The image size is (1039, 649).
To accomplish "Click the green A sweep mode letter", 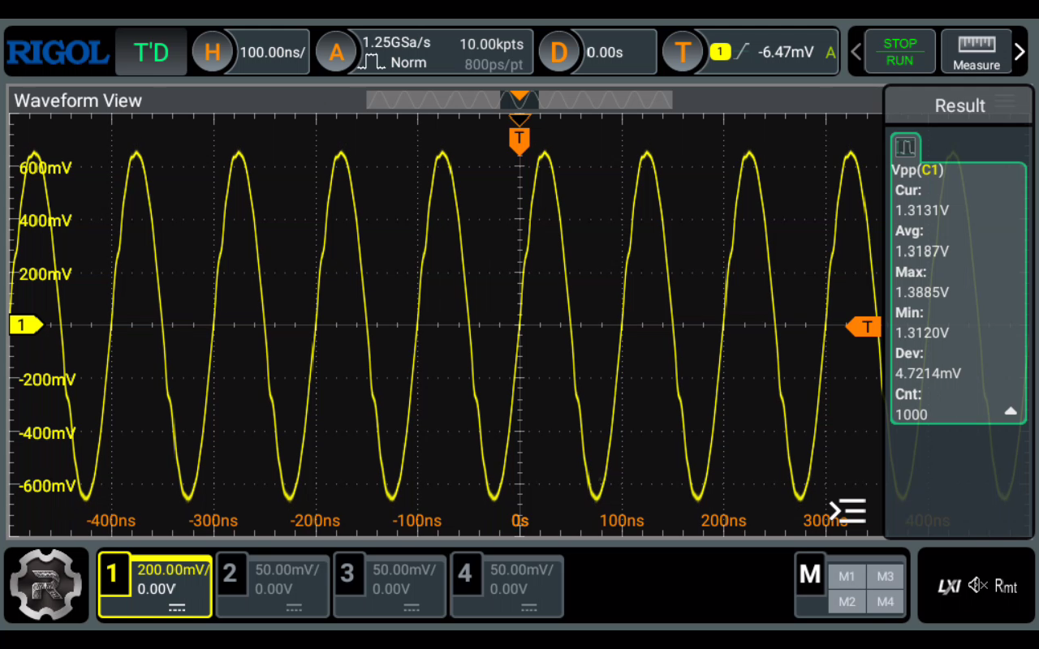I will [x=830, y=53].
